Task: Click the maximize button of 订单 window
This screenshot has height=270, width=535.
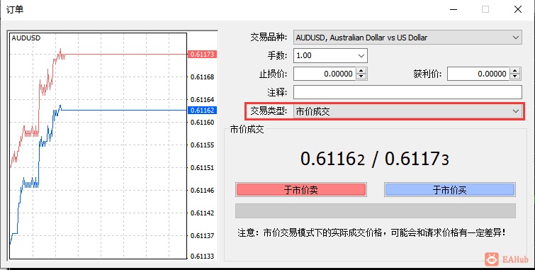Action: point(485,9)
